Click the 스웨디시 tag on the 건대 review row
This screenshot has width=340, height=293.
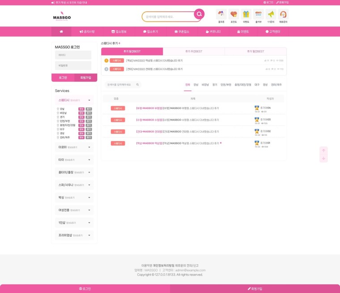(118, 132)
